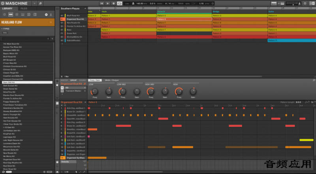
Task: Open the Width / Output parameter page
Action: (x=112, y=80)
